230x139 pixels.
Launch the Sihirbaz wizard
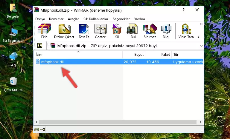[x=150, y=31]
